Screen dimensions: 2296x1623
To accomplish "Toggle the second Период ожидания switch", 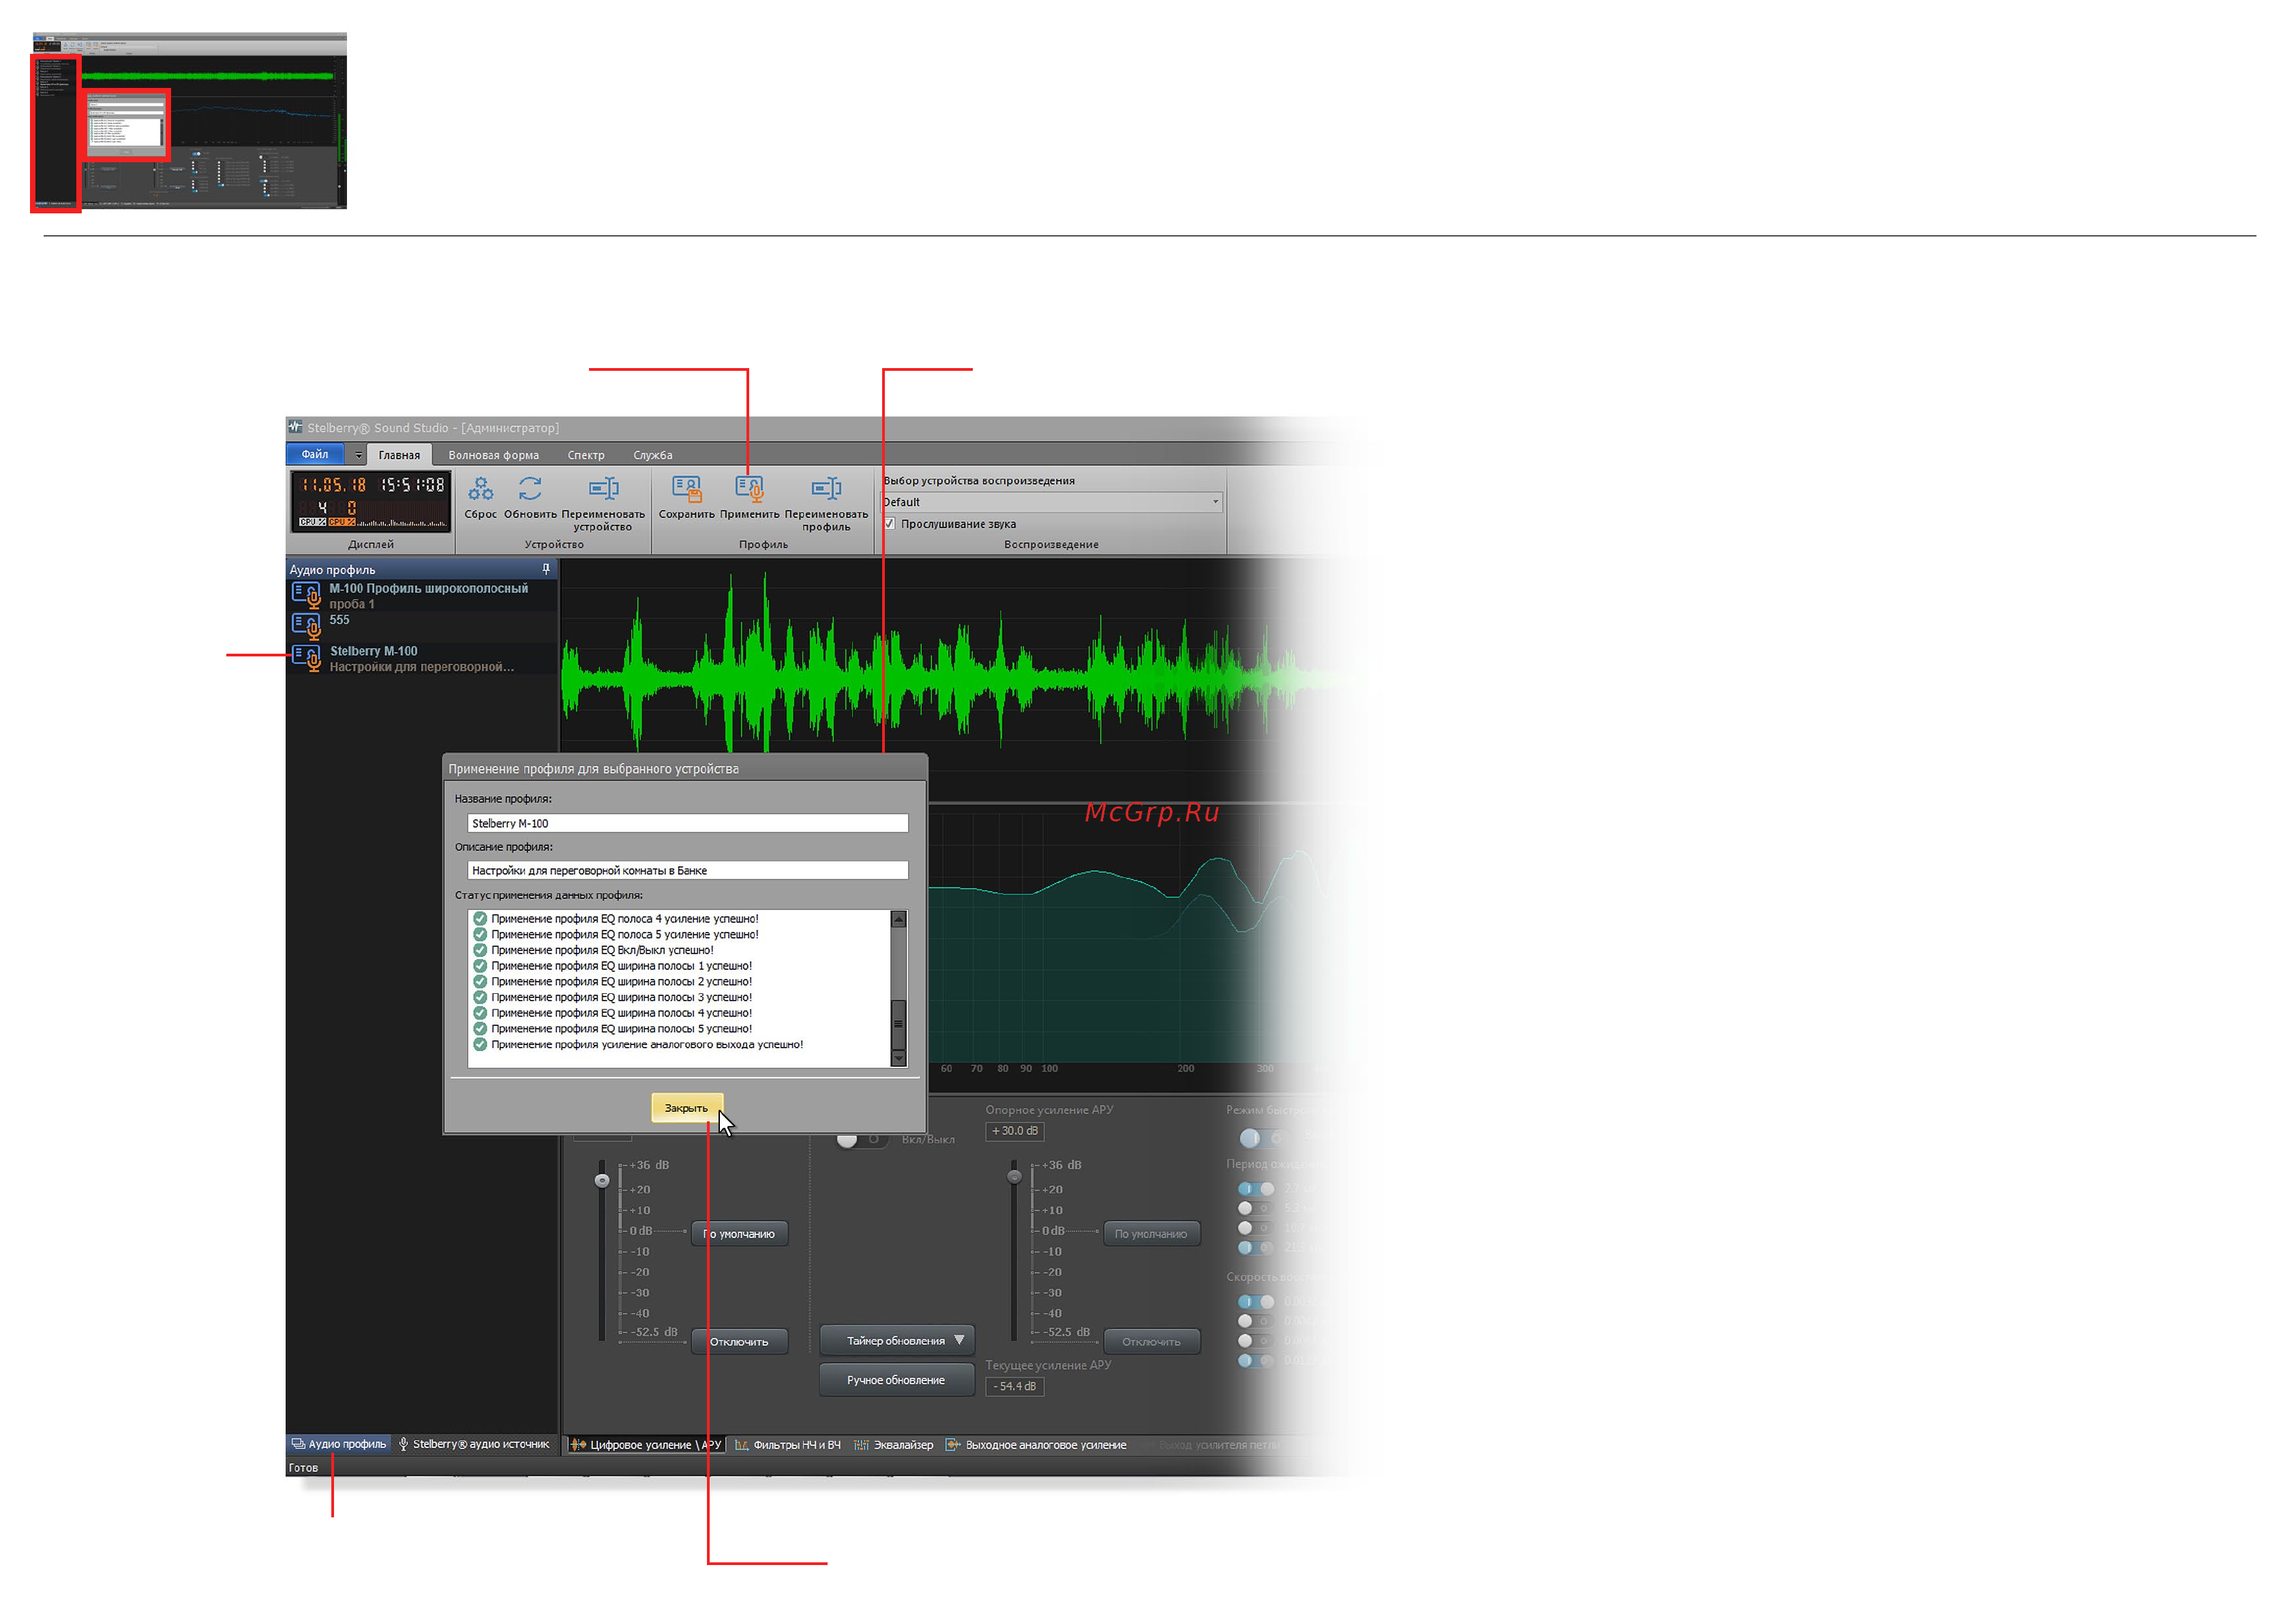I will tap(1256, 1208).
